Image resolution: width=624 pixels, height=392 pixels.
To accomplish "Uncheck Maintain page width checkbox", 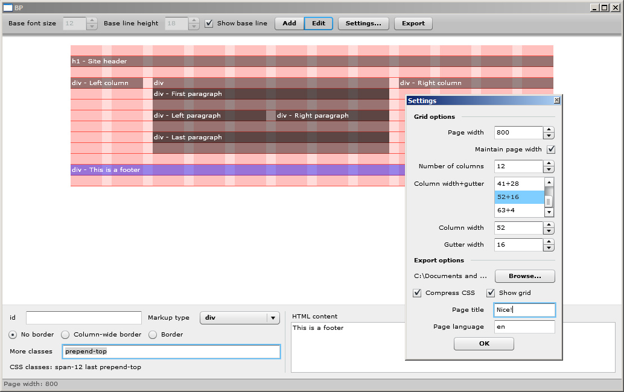I will point(550,150).
